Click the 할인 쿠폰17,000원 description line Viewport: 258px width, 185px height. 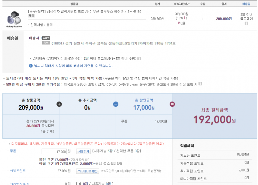64,160
